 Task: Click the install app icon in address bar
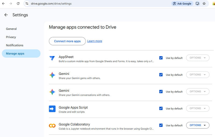click(x=198, y=3)
